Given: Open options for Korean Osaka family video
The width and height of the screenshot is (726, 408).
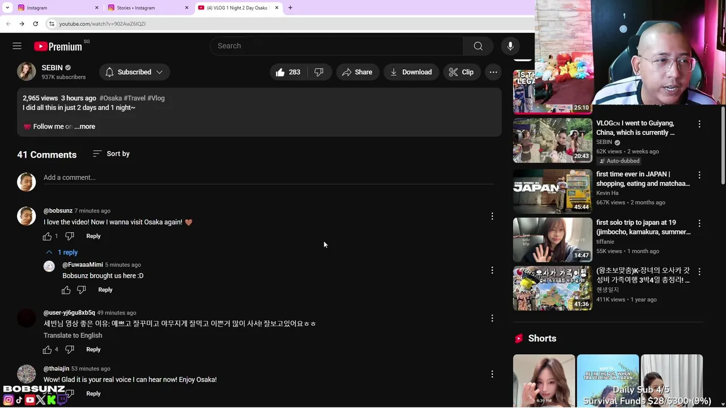Looking at the screenshot, I should 699,272.
